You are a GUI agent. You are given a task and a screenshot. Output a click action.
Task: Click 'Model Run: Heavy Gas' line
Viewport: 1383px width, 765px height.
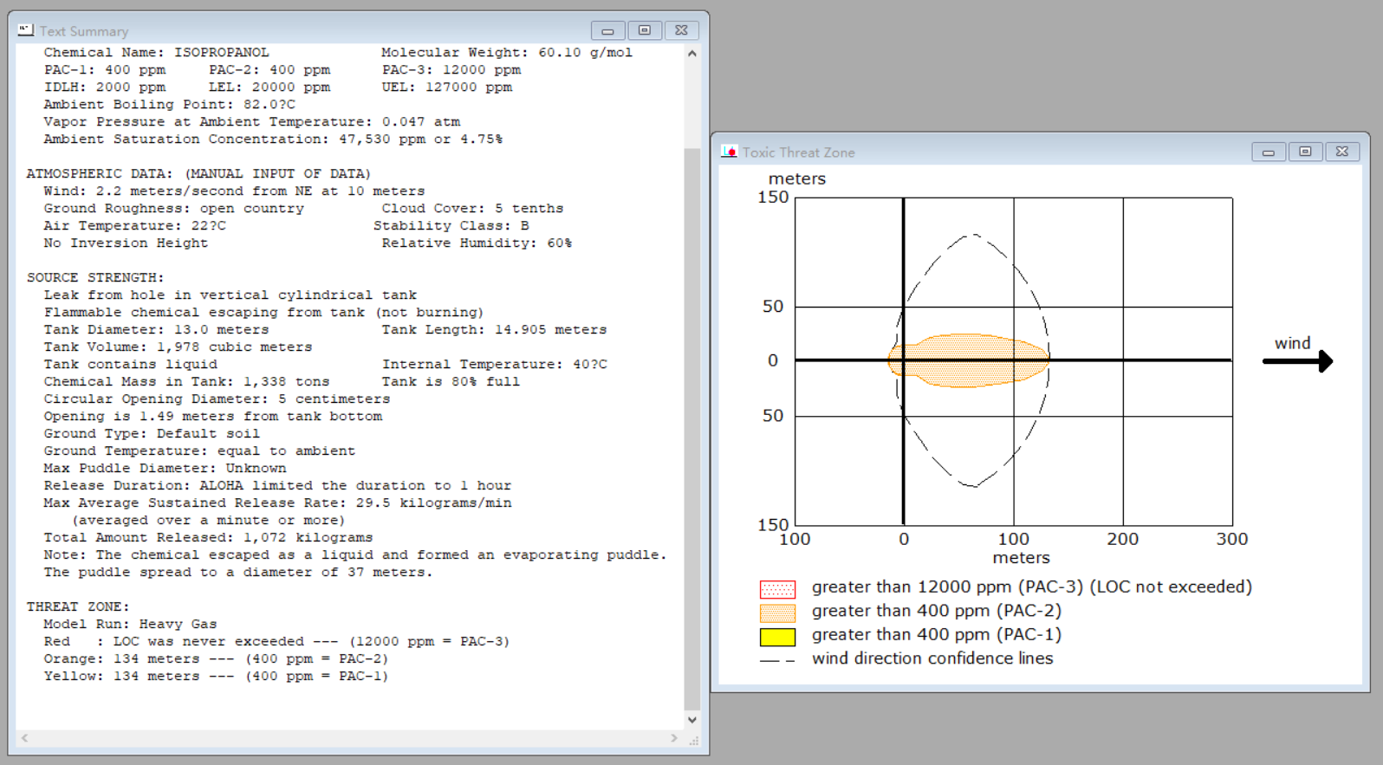[x=130, y=625]
